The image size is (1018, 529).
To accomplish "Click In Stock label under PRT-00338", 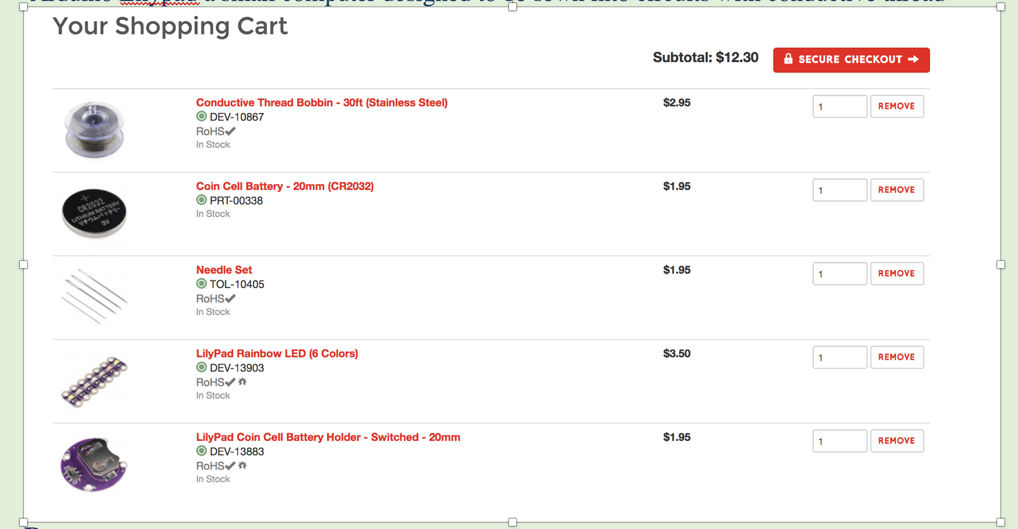I will click(213, 214).
